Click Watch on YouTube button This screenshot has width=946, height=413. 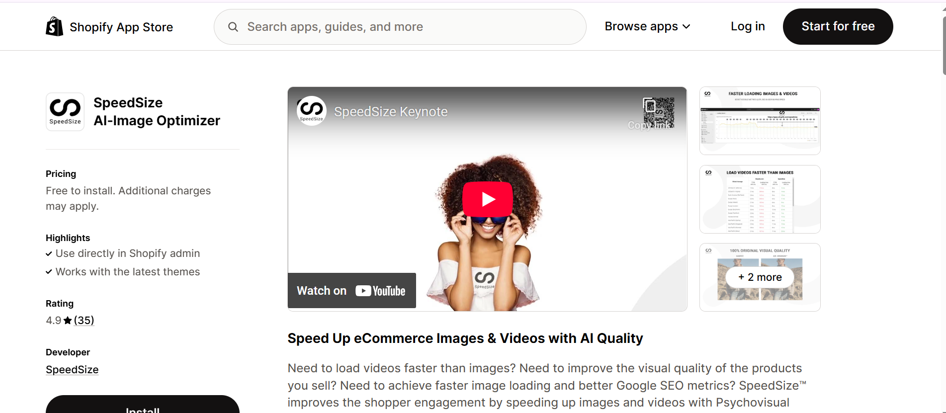pyautogui.click(x=352, y=291)
